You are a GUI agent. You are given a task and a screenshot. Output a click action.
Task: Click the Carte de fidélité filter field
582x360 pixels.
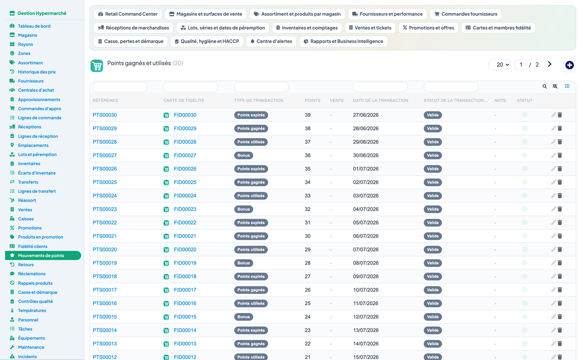[x=191, y=87]
